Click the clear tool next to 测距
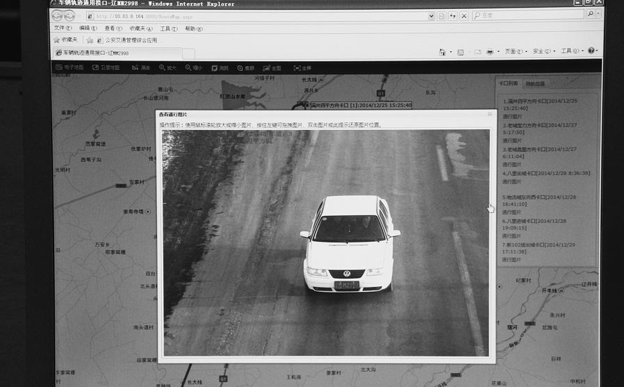This screenshot has width=624, height=387. (246, 68)
